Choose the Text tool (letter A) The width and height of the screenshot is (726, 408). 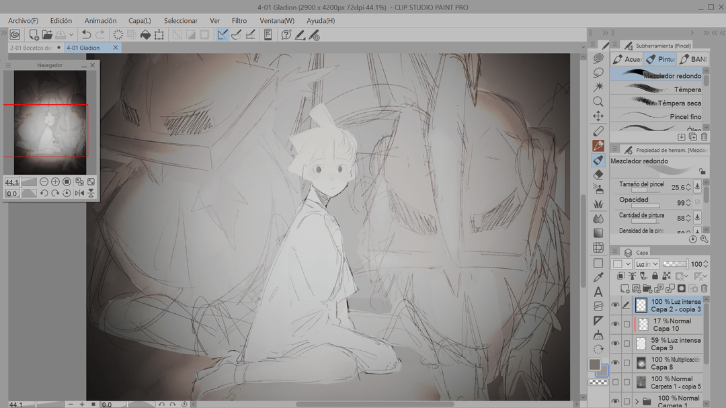click(x=598, y=292)
